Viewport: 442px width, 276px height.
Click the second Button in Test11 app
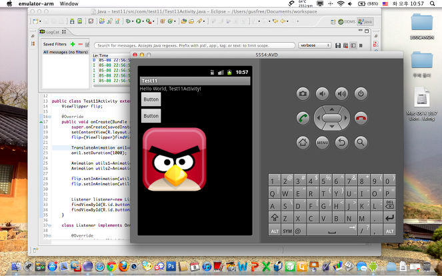coord(151,116)
